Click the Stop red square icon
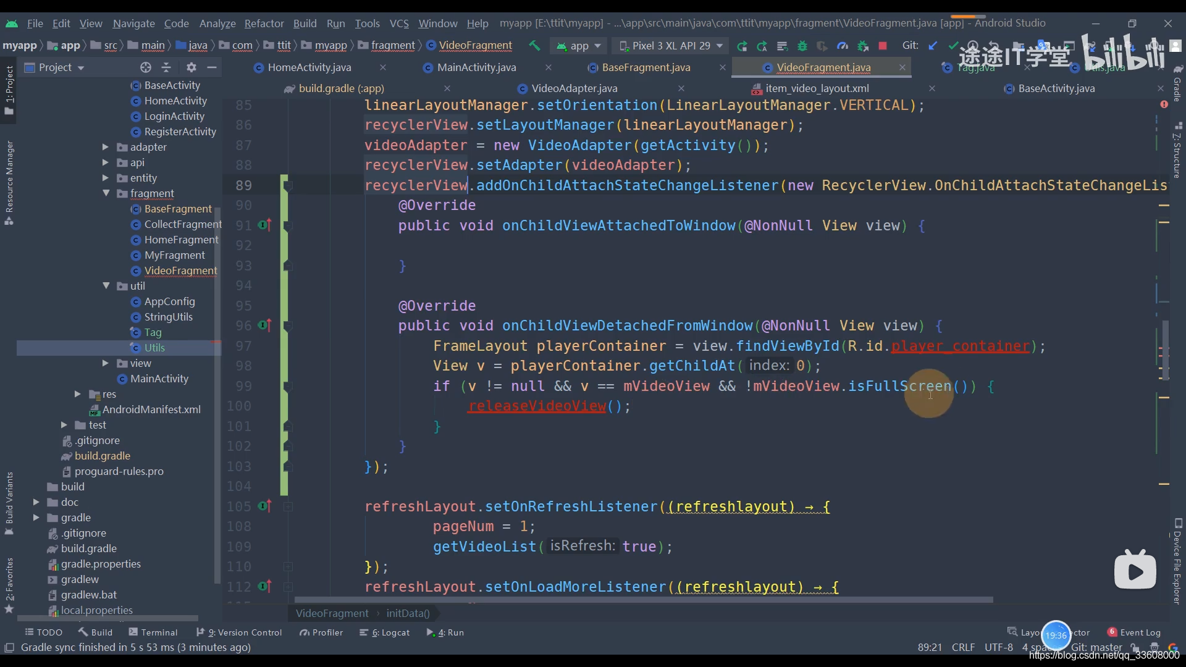 pos(883,46)
